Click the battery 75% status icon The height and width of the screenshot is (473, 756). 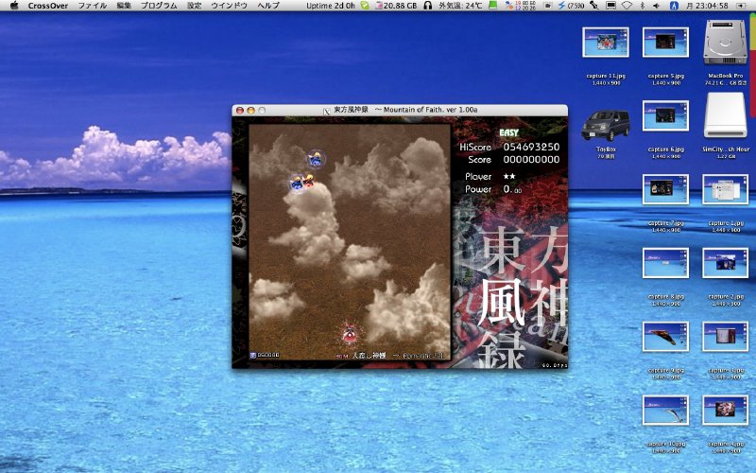(x=571, y=6)
